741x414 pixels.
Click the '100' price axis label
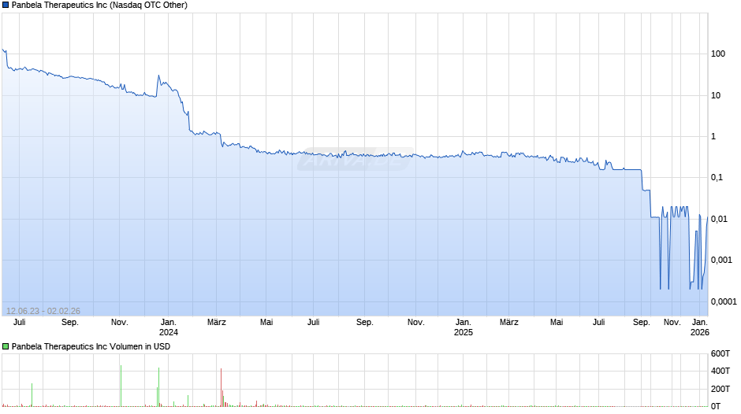718,54
